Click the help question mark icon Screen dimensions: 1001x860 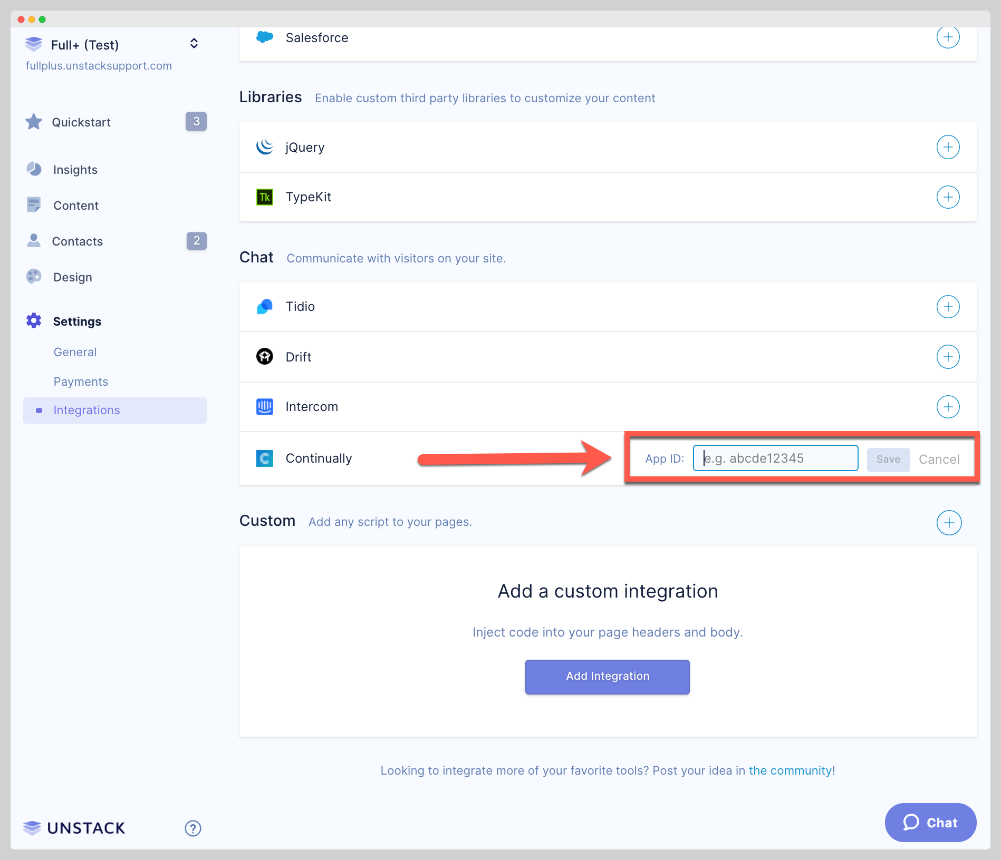192,828
